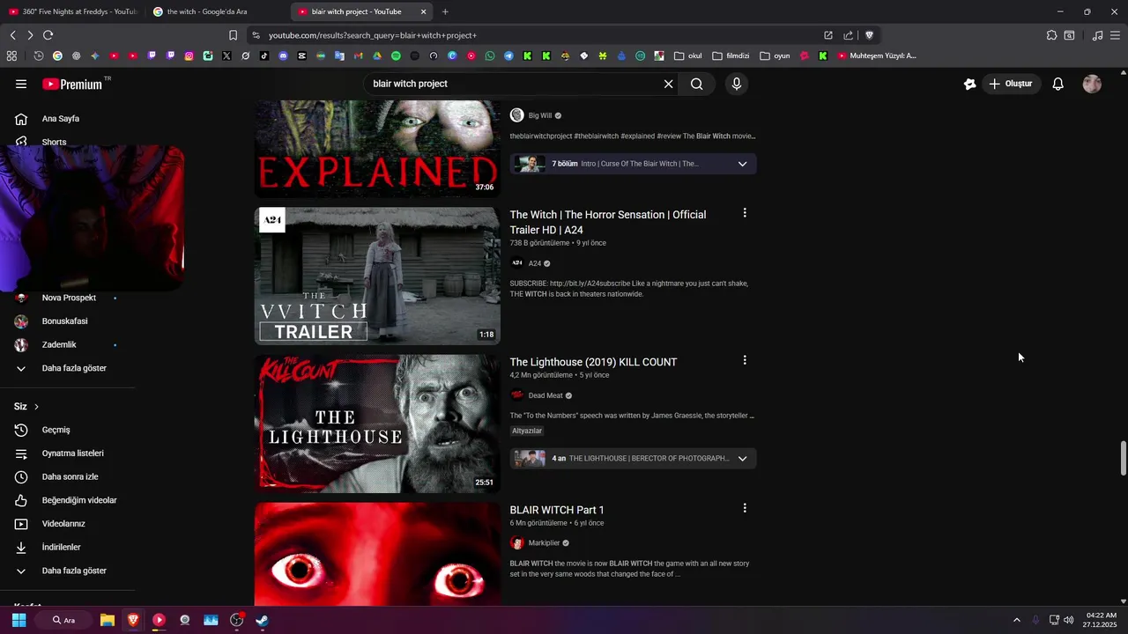The height and width of the screenshot is (634, 1128).
Task: Open the Instagram bookmark icon
Action: 189,55
